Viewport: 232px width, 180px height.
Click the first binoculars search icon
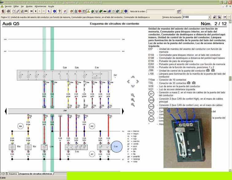point(215,17)
